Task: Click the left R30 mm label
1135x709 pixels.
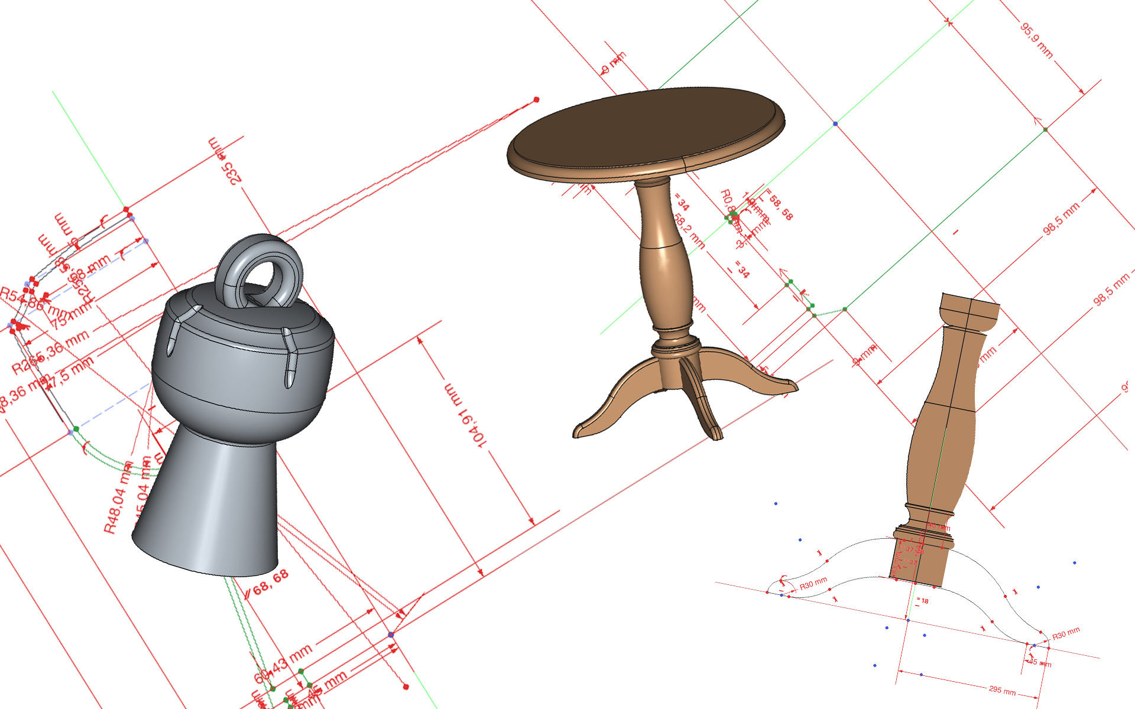Action: tap(813, 584)
